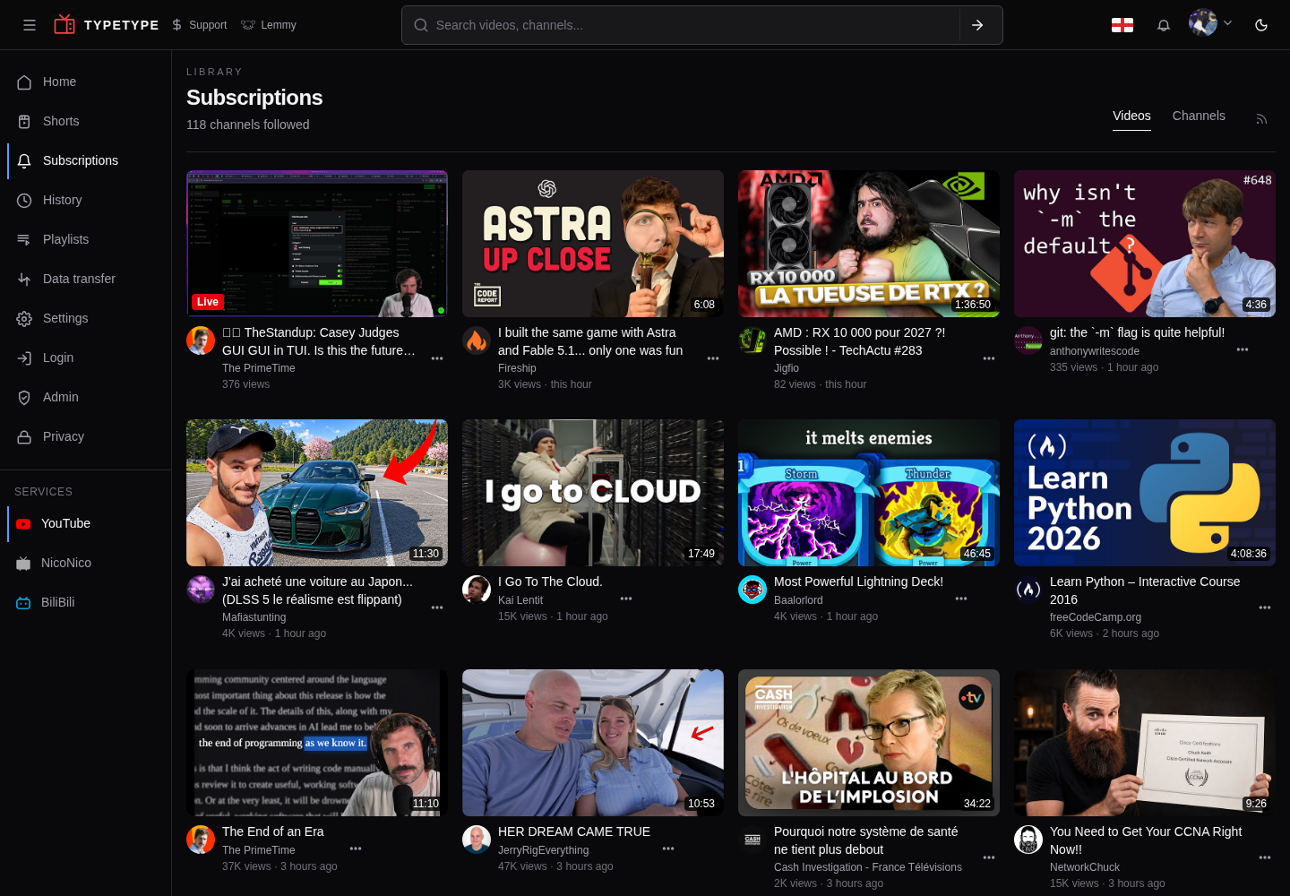Submit search with the arrow button
The height and width of the screenshot is (896, 1290).
978,25
